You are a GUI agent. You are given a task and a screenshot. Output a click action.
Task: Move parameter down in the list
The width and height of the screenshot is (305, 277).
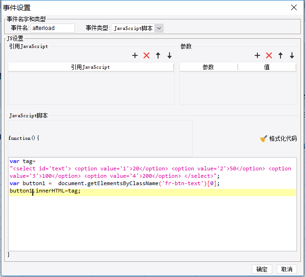click(x=292, y=55)
